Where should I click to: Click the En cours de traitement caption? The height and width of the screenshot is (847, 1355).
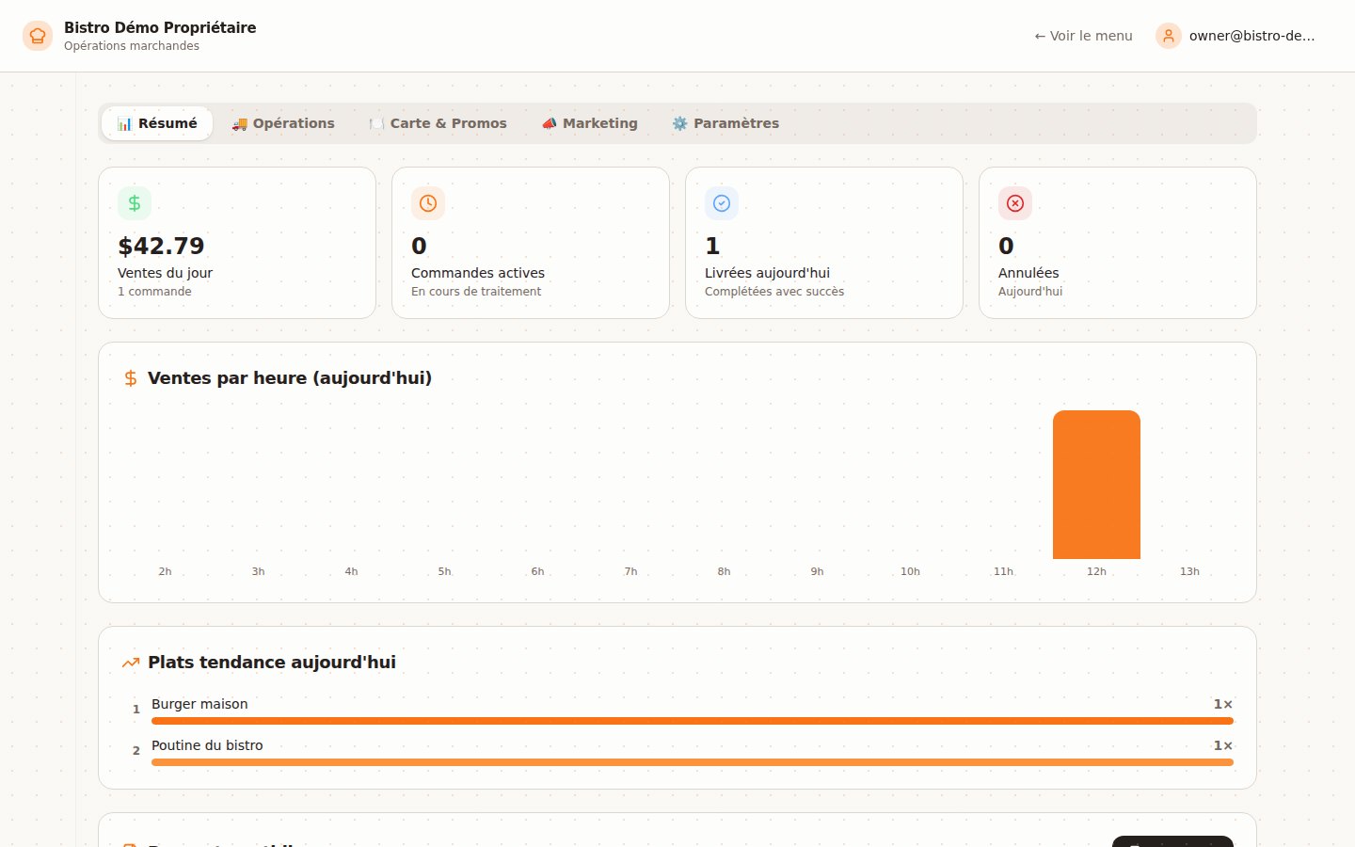(x=476, y=292)
